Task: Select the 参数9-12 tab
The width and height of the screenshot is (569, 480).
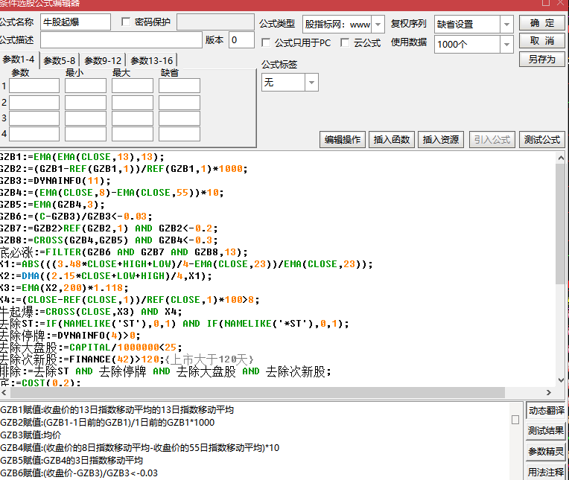Action: [x=103, y=60]
